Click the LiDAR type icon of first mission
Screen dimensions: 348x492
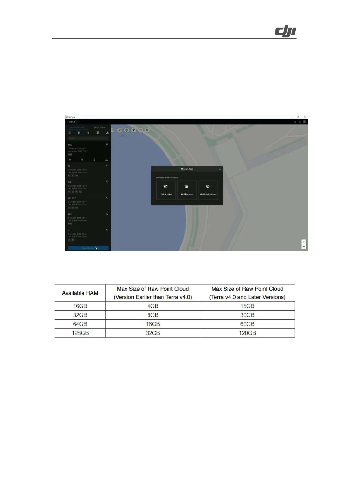[x=107, y=144]
